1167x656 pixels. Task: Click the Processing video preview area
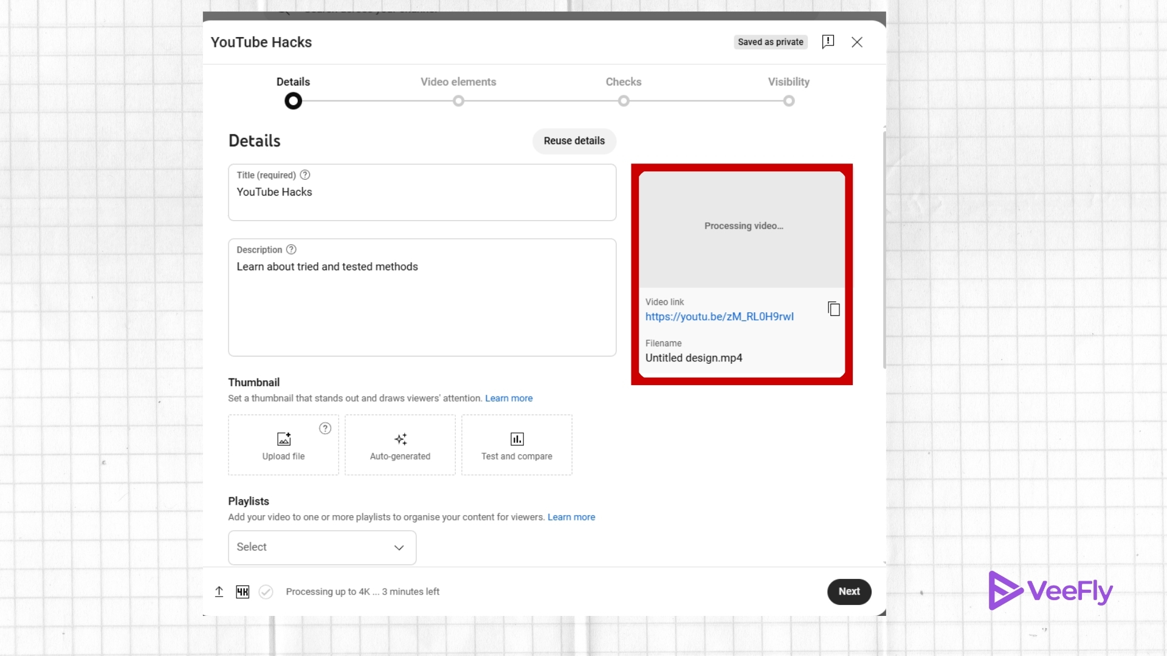pos(742,230)
